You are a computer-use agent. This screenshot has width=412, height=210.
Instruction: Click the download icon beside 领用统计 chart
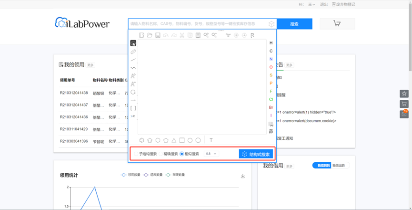[243, 176]
